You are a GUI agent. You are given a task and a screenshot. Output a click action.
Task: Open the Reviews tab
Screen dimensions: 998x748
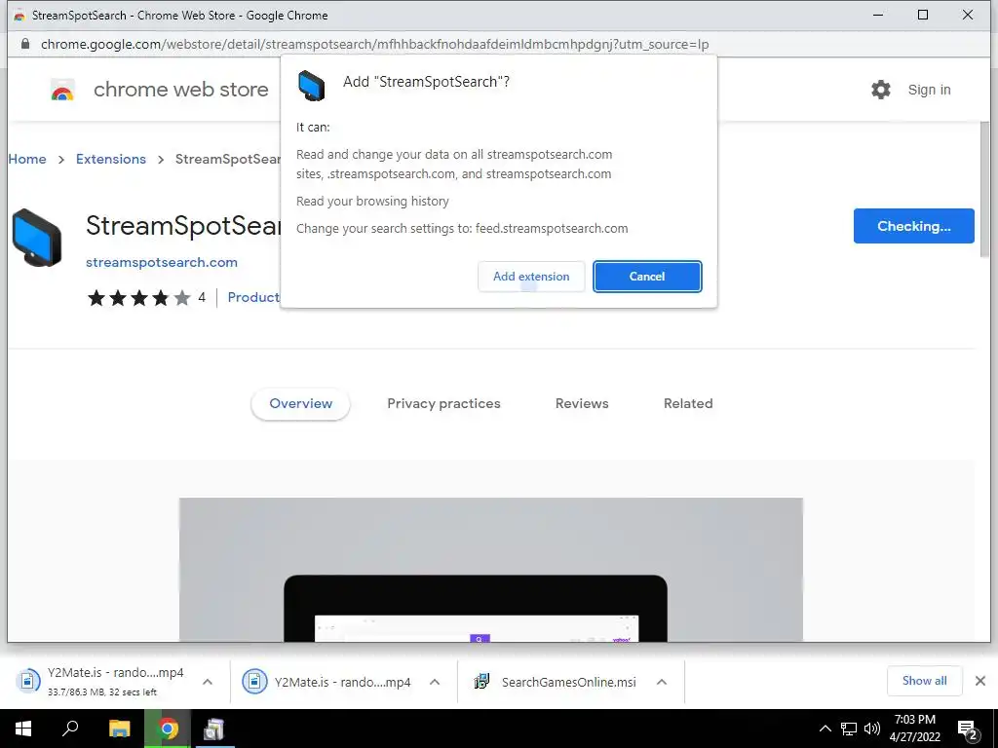point(582,403)
